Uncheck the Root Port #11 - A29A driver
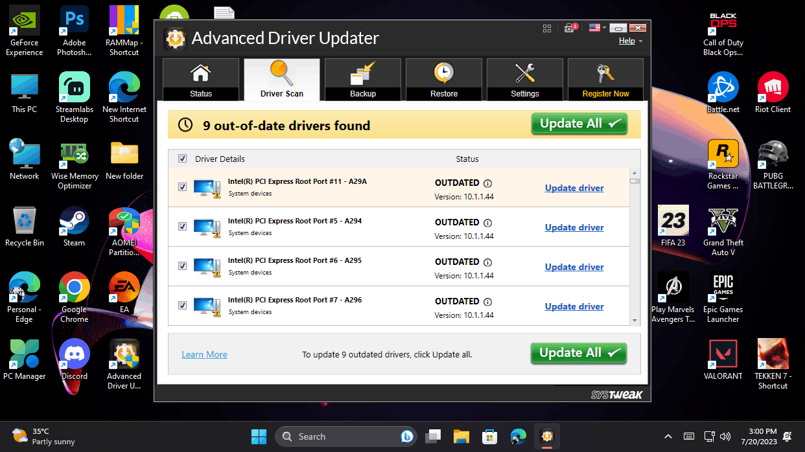Screen dimensions: 805x452 [x=182, y=187]
